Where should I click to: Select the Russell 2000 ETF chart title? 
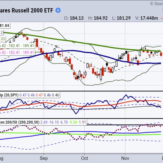[26, 10]
